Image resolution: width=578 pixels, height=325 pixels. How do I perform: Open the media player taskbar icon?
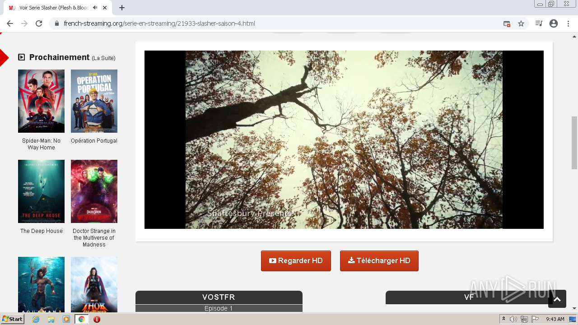click(66, 319)
